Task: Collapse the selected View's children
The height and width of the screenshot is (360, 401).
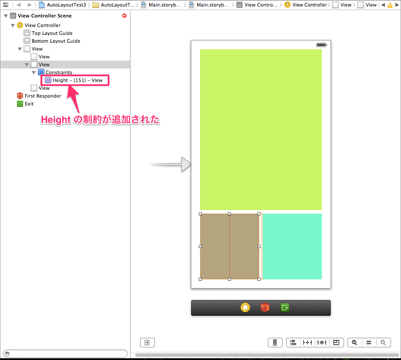Action: click(x=27, y=64)
